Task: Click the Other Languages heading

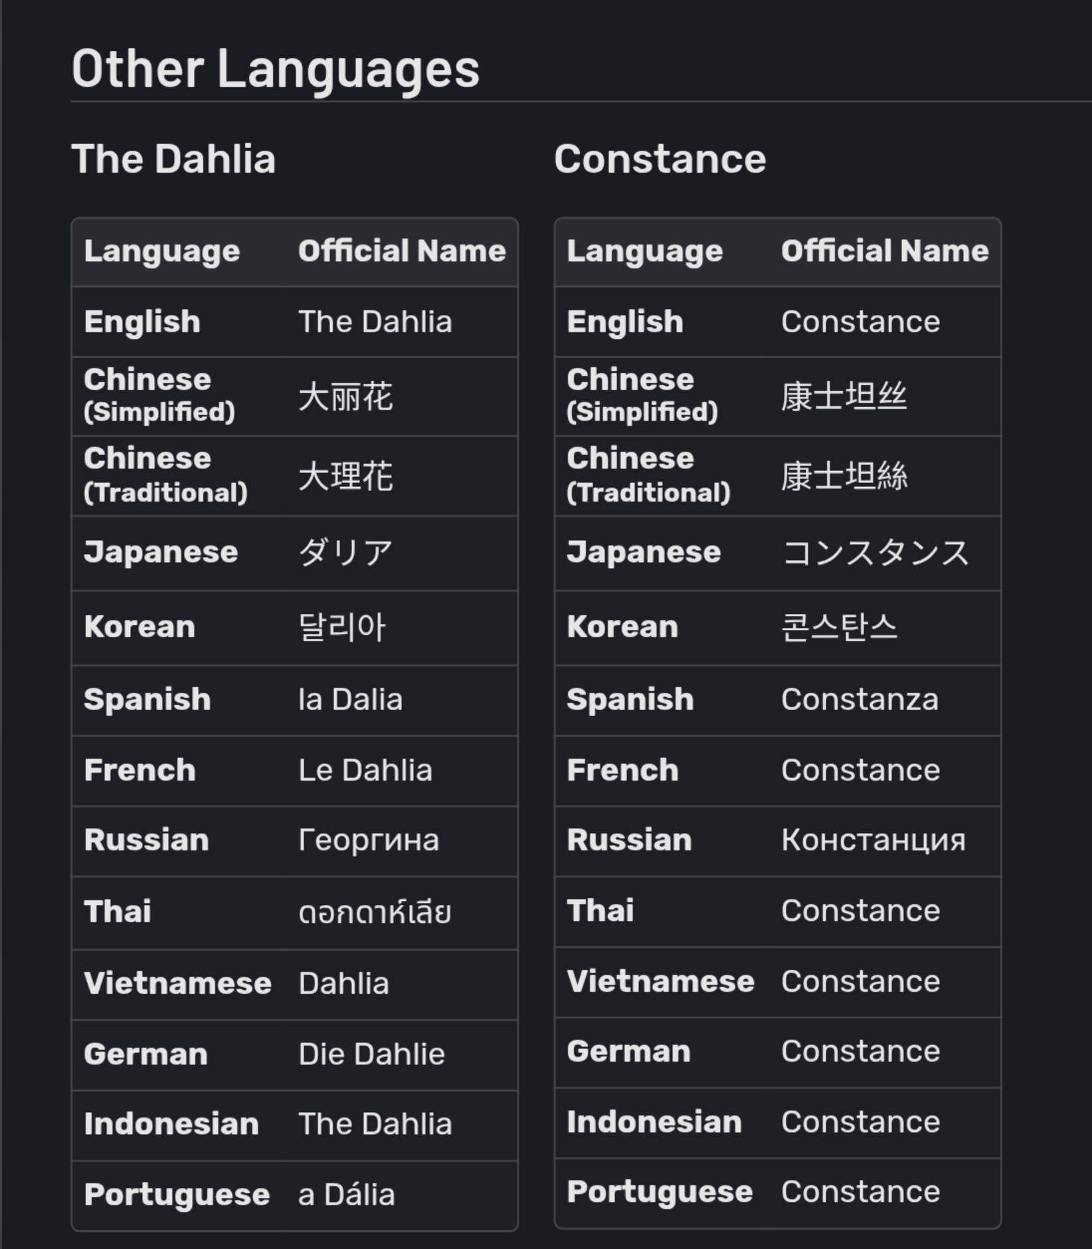Action: pyautogui.click(x=275, y=70)
